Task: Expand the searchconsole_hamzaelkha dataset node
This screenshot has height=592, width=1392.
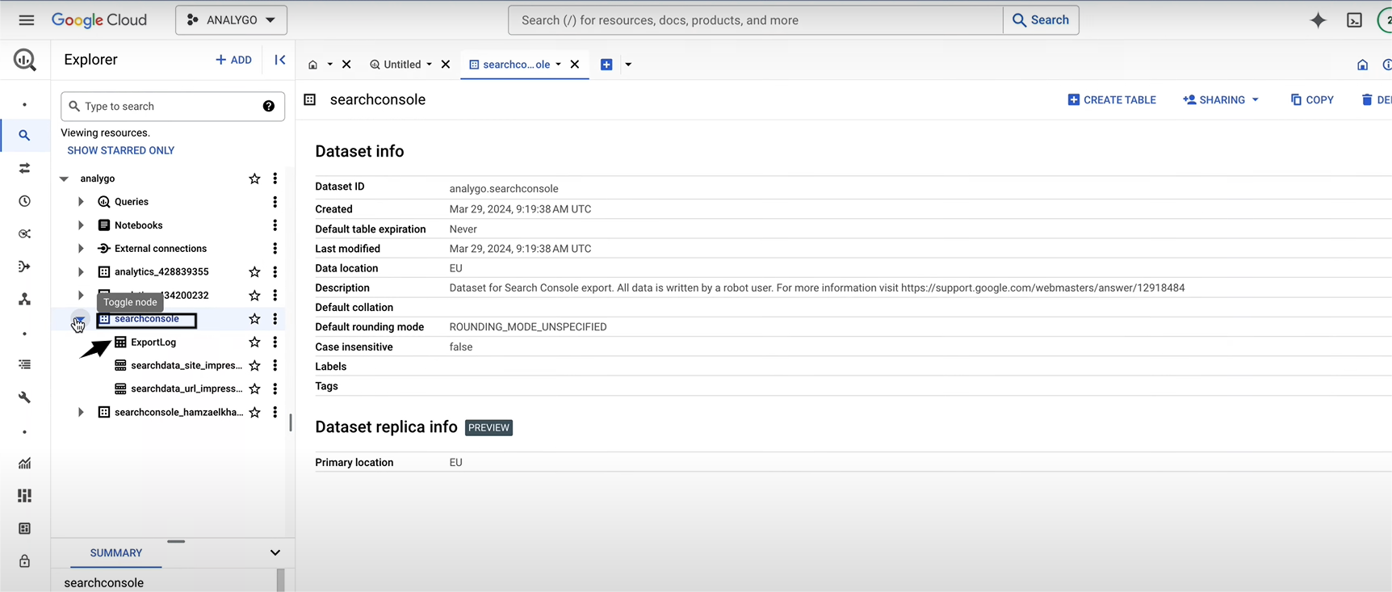Action: pos(81,413)
